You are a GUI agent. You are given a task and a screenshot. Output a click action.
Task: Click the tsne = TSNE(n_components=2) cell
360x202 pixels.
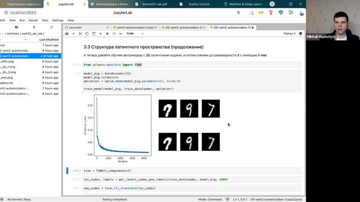tap(192, 171)
